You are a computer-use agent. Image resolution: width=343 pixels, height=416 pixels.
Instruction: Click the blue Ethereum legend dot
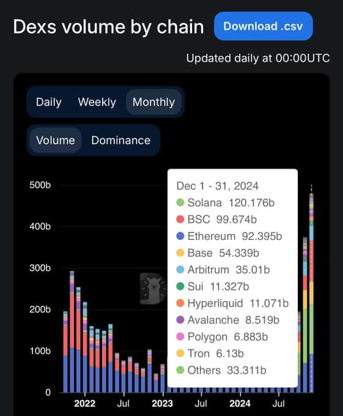(x=180, y=236)
